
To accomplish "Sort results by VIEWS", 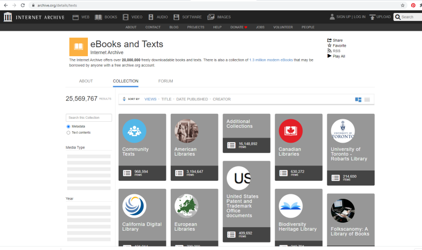I will (x=150, y=99).
